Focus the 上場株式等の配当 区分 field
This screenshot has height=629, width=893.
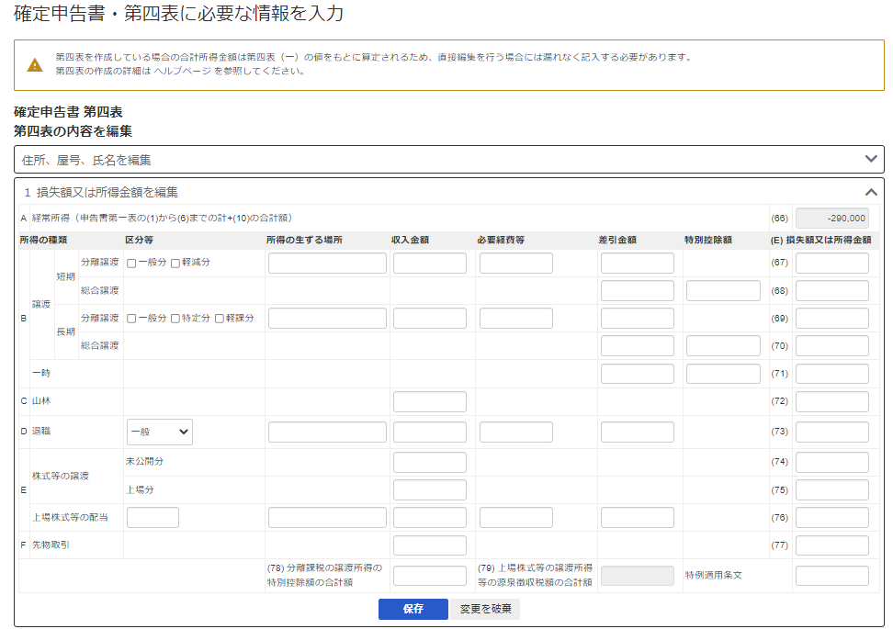coord(153,517)
